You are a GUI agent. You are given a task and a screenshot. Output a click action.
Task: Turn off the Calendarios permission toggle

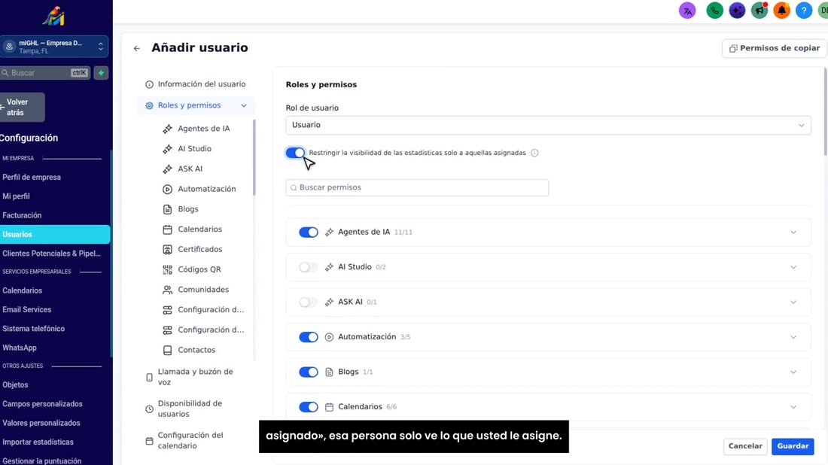[309, 407]
